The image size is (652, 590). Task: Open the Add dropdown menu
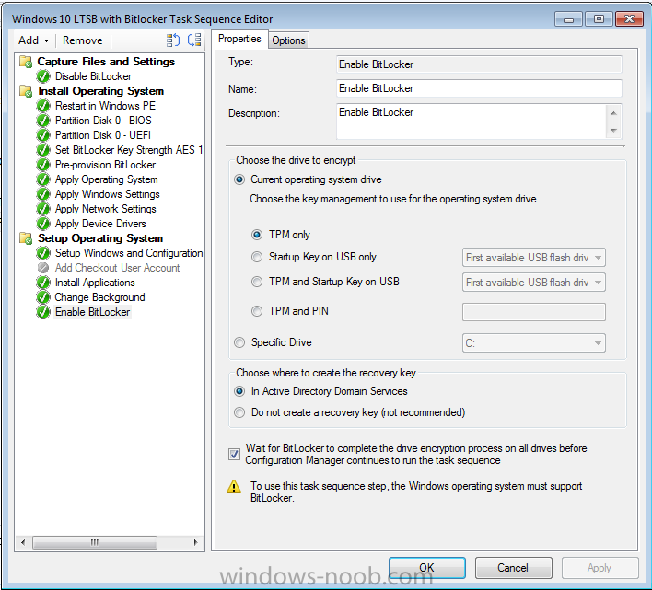(x=34, y=40)
